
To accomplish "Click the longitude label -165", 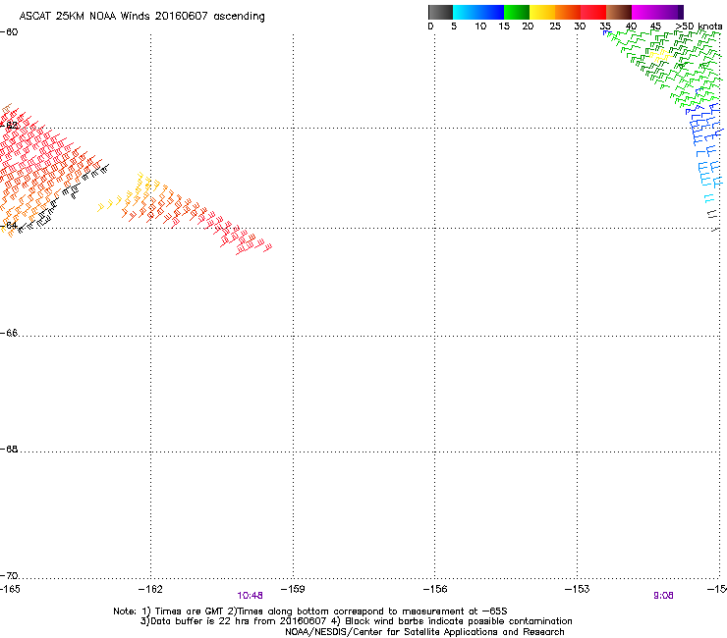I will (10, 589).
